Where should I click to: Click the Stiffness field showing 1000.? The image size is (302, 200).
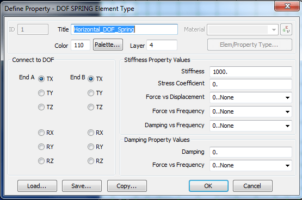[x=251, y=72]
